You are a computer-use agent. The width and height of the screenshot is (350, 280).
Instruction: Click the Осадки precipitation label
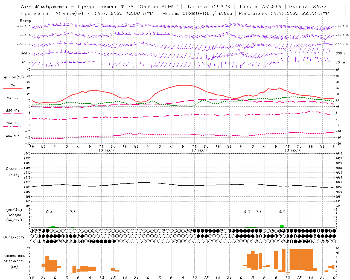(14, 215)
